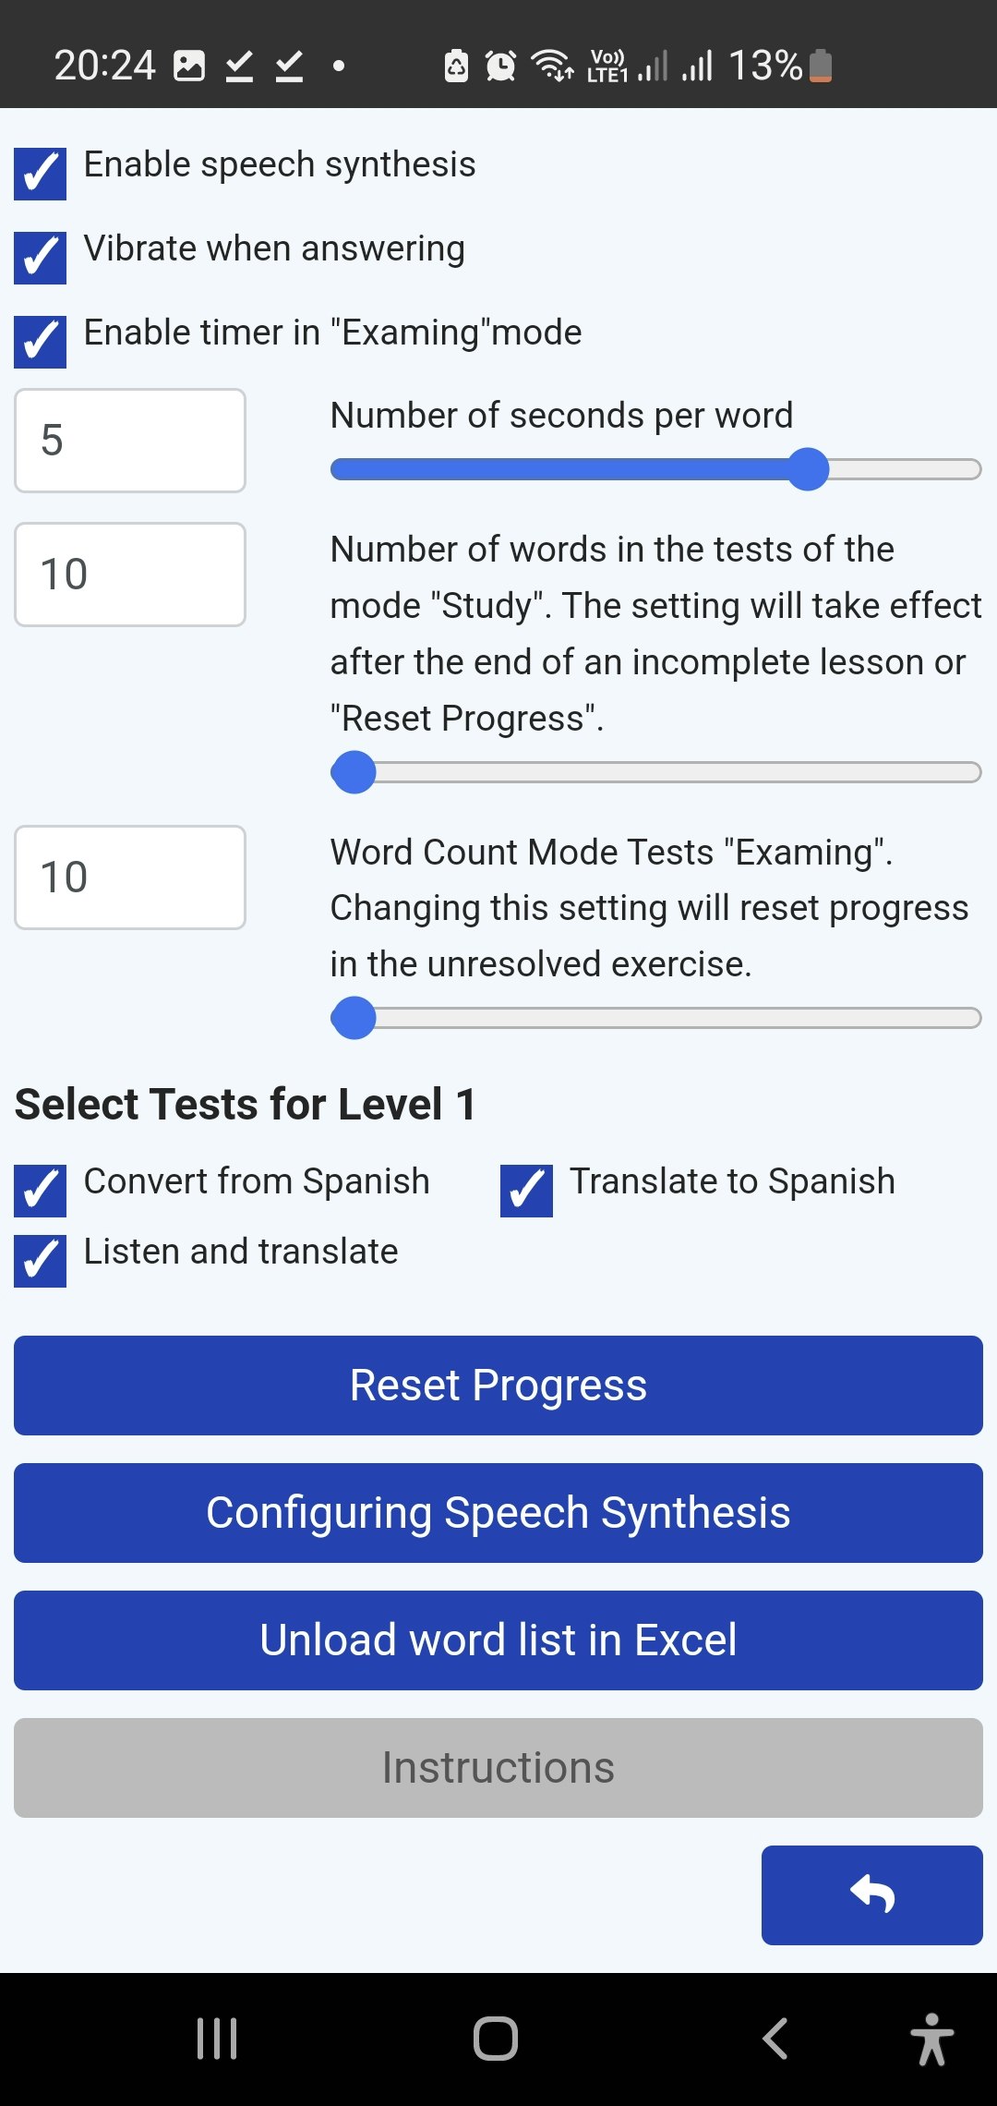997x2106 pixels.
Task: Toggle Translate to Spanish checkbox
Action: point(526,1191)
